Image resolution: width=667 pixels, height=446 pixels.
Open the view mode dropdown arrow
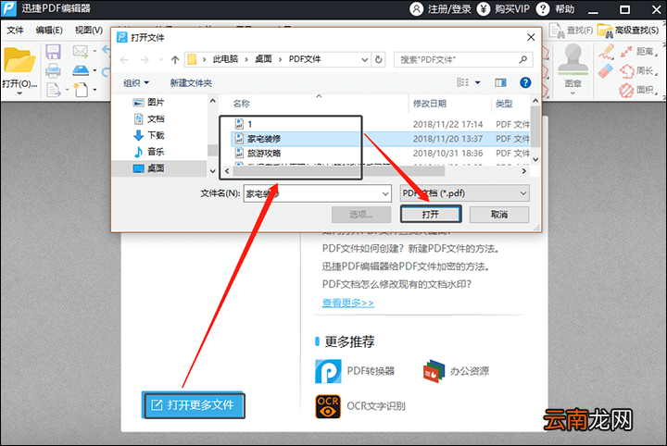[478, 82]
